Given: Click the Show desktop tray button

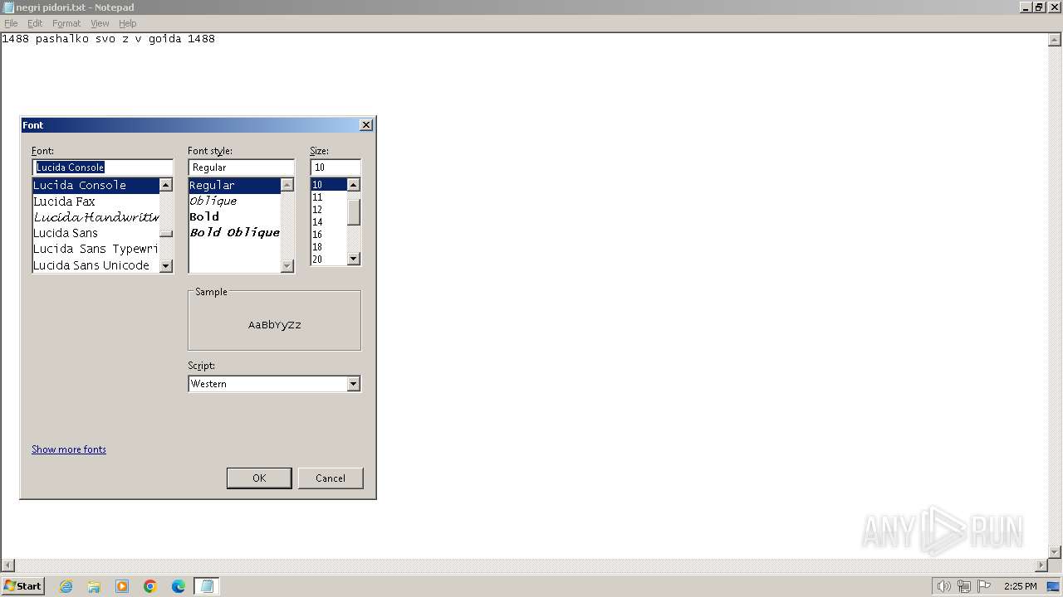Looking at the screenshot, I should [x=1054, y=586].
